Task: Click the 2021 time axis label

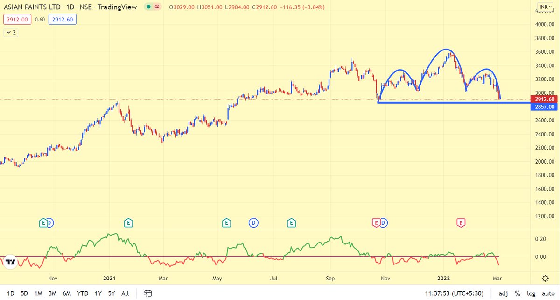Action: click(109, 279)
